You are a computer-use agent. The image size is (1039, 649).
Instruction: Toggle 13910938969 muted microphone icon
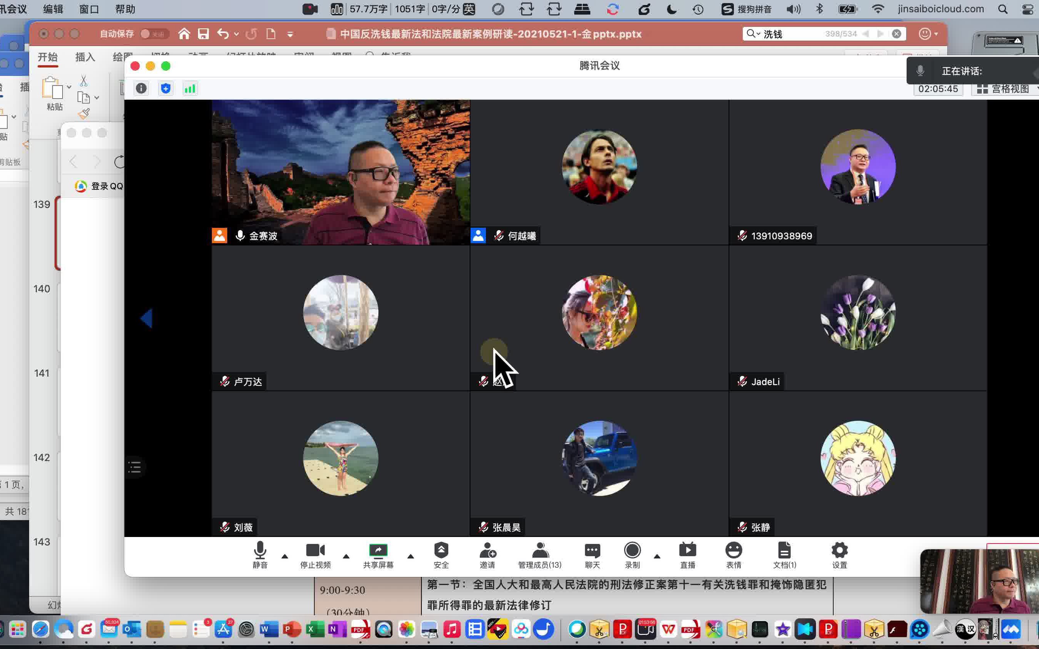click(x=742, y=236)
